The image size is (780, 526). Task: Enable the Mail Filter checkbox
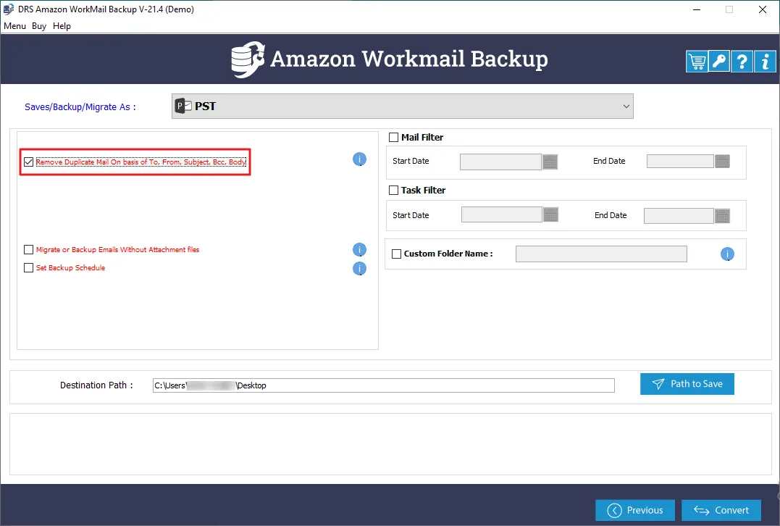[393, 138]
